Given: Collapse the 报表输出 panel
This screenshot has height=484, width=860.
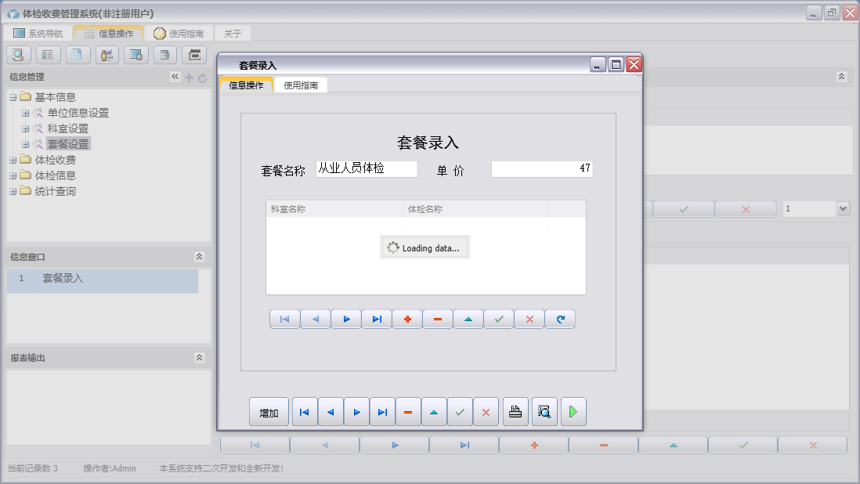Looking at the screenshot, I should (x=200, y=359).
